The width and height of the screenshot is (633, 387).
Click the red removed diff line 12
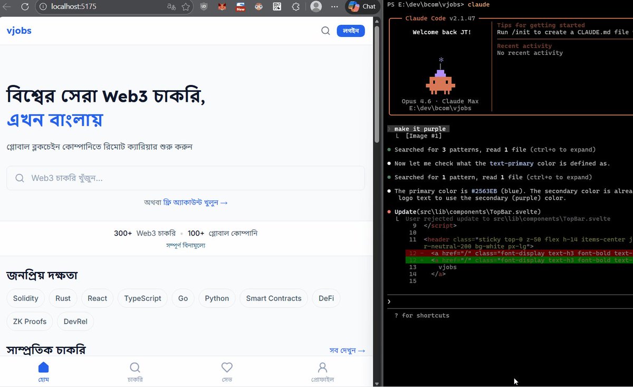(x=519, y=253)
